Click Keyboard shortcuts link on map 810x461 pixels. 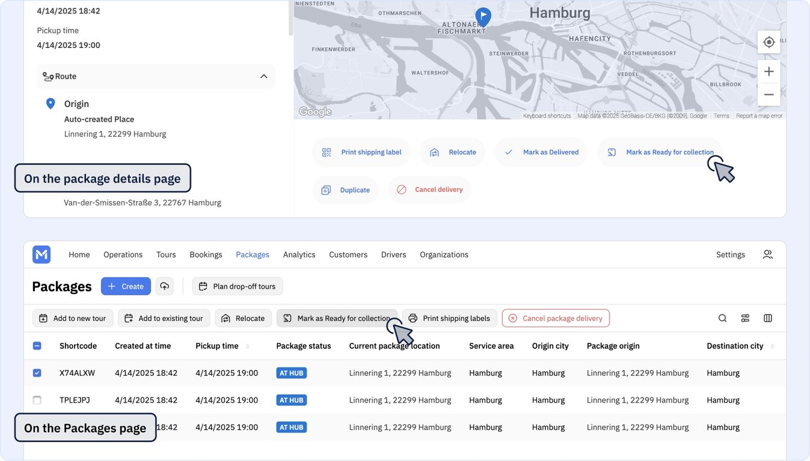coord(547,116)
